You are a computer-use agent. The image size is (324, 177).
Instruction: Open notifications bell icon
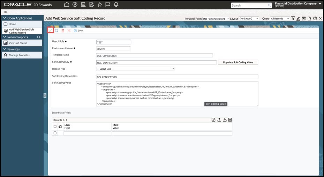pyautogui.click(x=116, y=5)
